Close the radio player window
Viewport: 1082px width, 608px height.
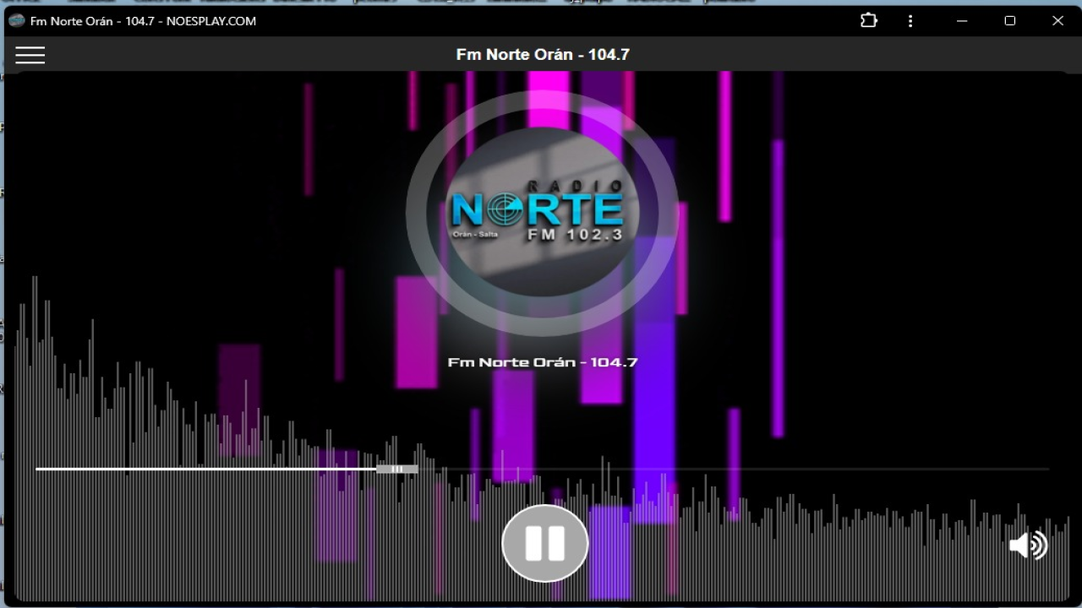tap(1057, 21)
